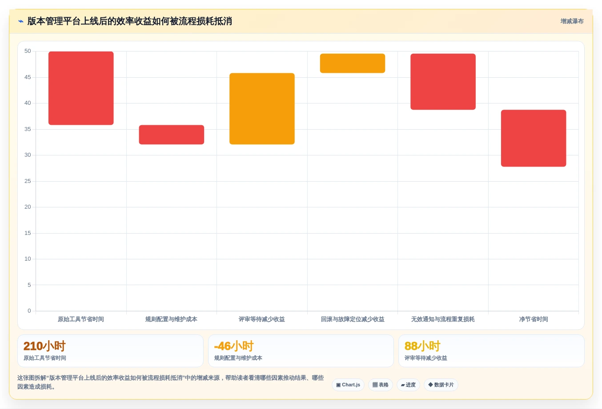This screenshot has width=602, height=409.
Task: Click x-axis label 回滚与故障定位减少收益
Action: click(x=353, y=319)
